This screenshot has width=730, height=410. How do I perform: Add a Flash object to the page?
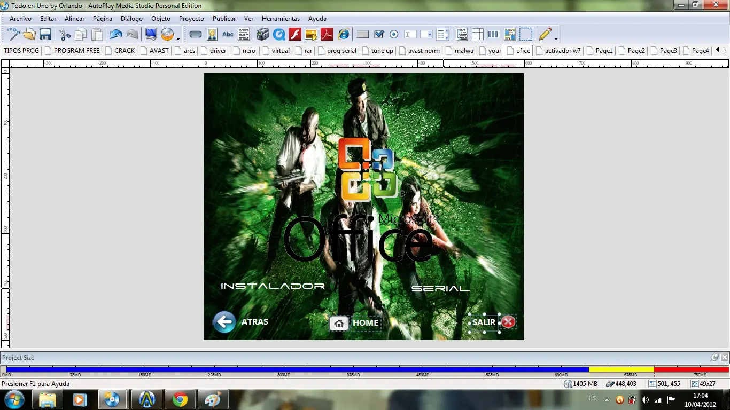coord(294,34)
